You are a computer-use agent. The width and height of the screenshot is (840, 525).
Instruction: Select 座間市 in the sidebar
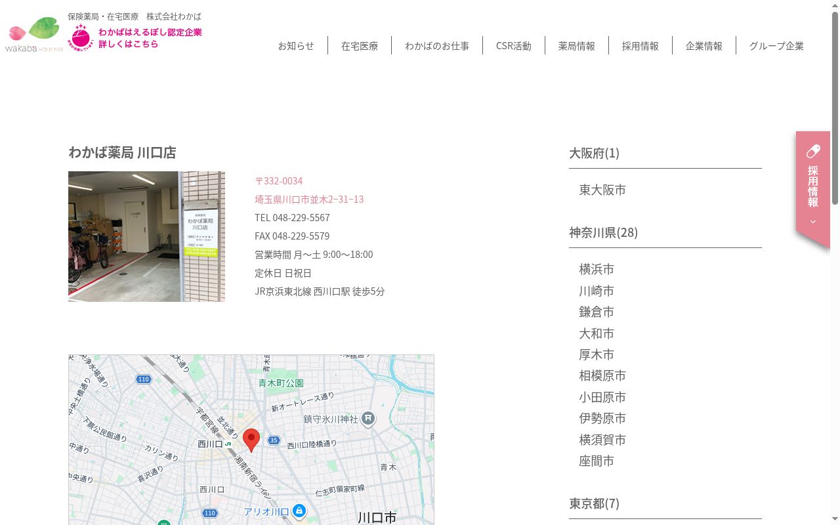point(597,461)
